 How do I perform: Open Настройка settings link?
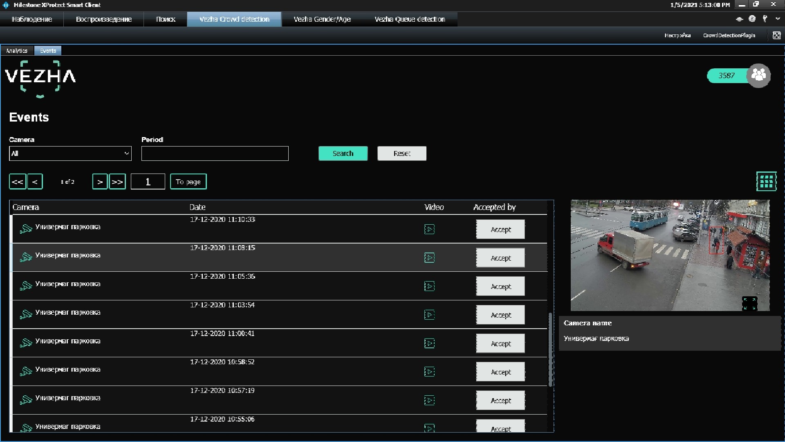point(677,36)
